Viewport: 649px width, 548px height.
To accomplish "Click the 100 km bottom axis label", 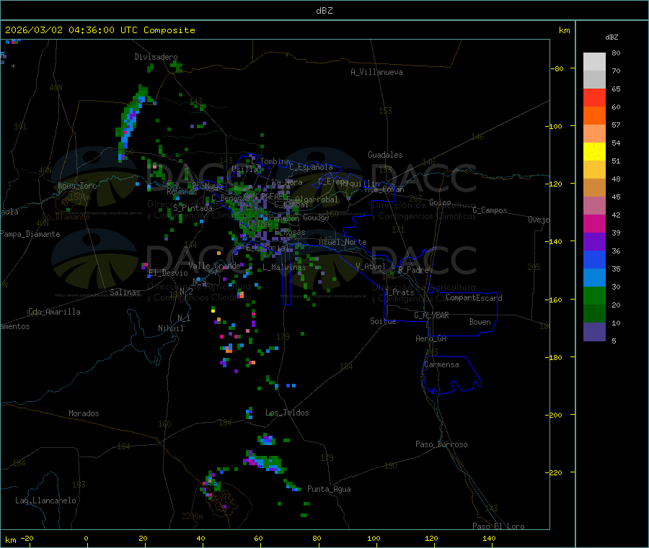I will (374, 539).
